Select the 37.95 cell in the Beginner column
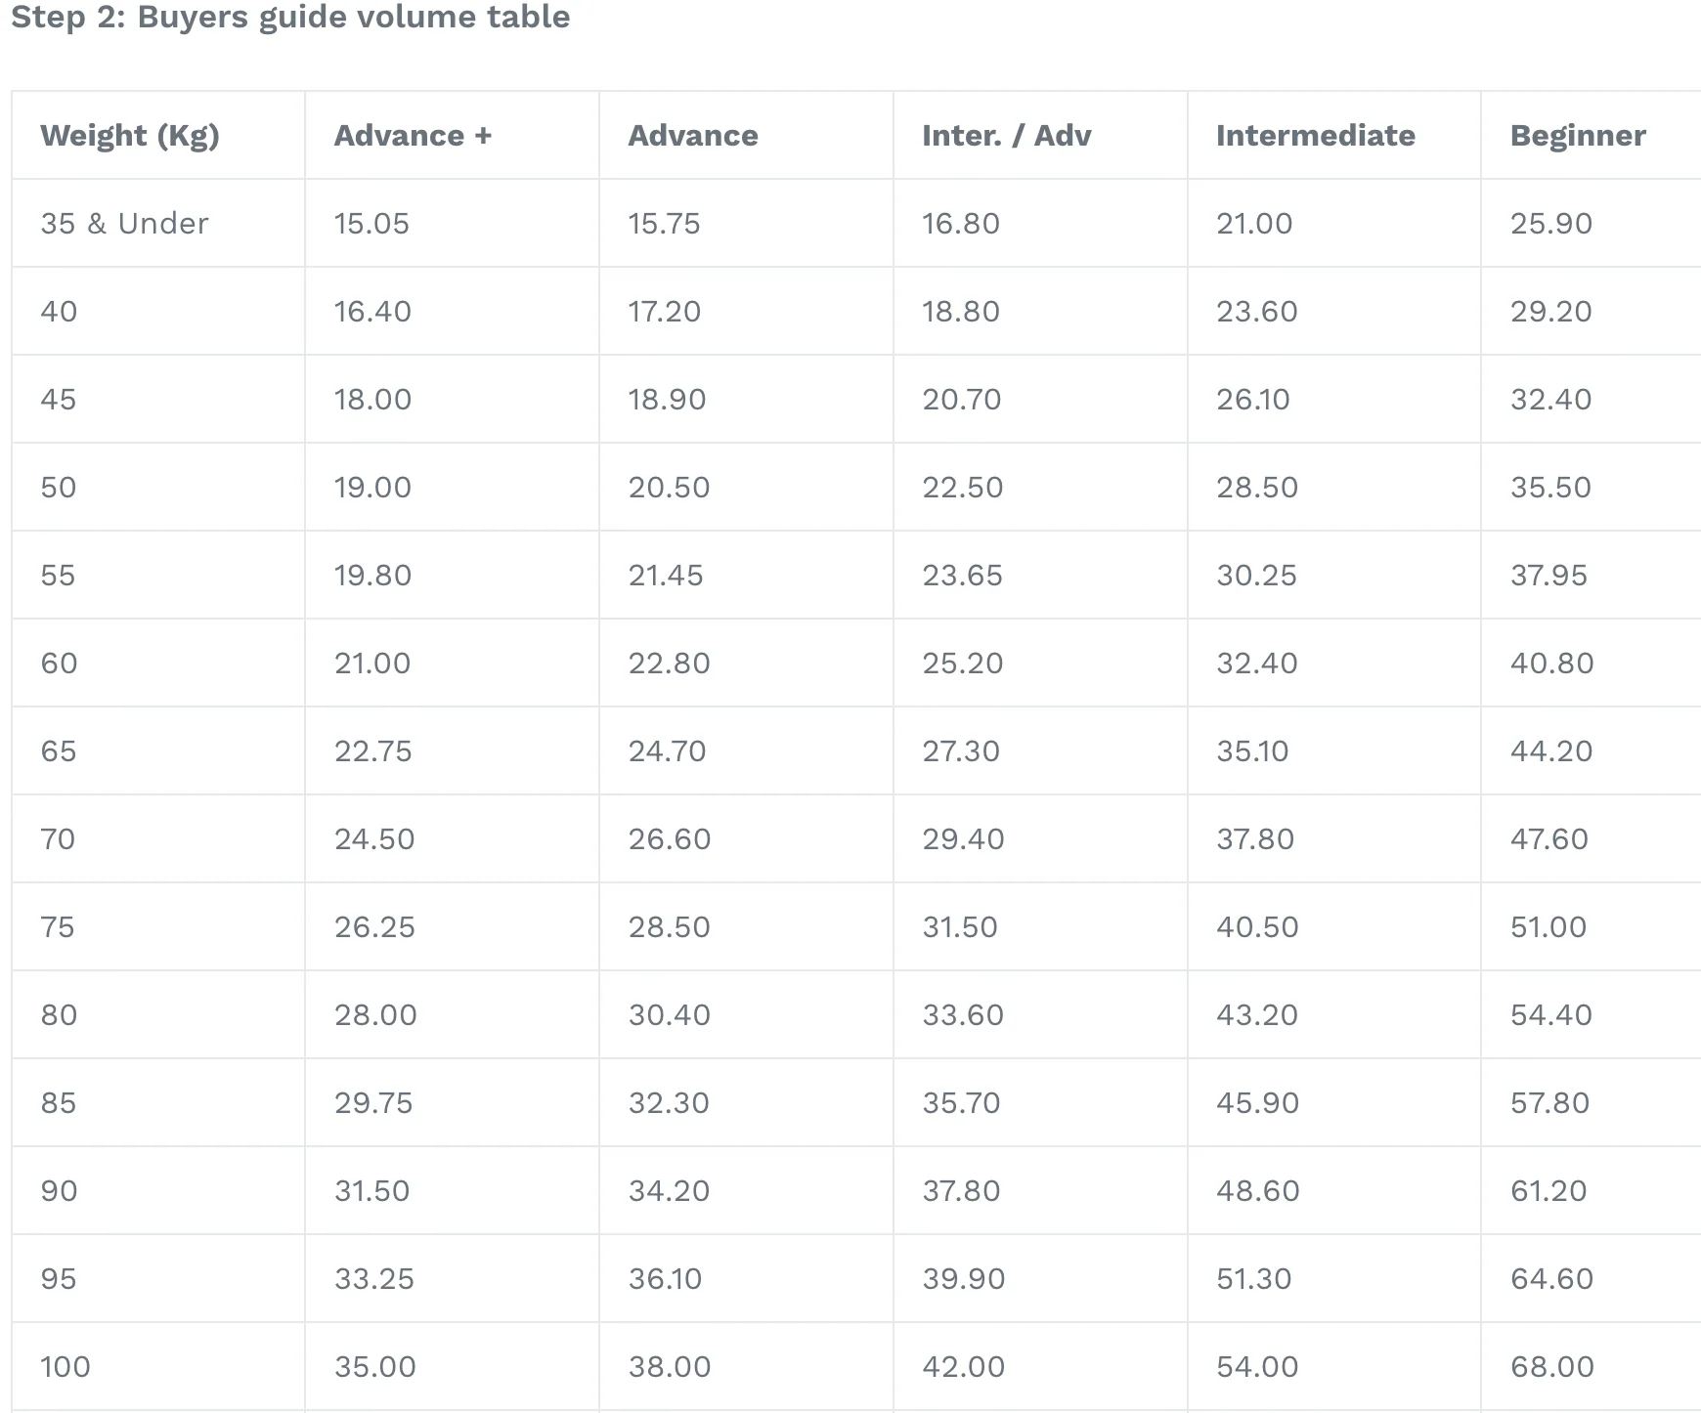1701x1413 pixels. [x=1548, y=576]
